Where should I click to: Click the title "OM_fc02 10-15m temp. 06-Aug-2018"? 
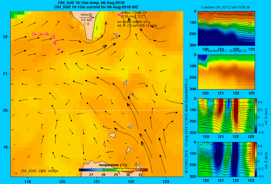coord(91,3)
